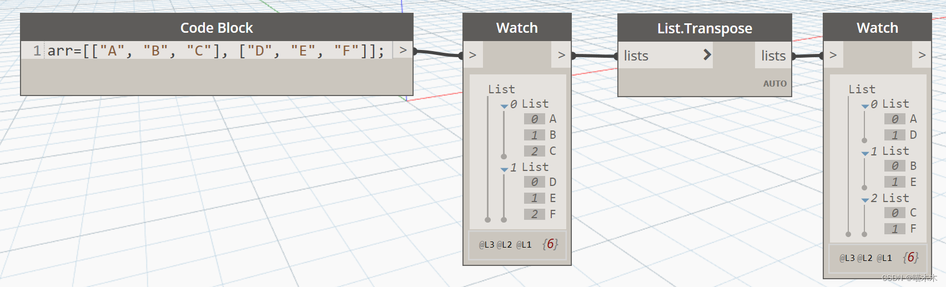This screenshot has height=287, width=946.
Task: Click @L2 level label in first Watch
Action: click(x=504, y=244)
